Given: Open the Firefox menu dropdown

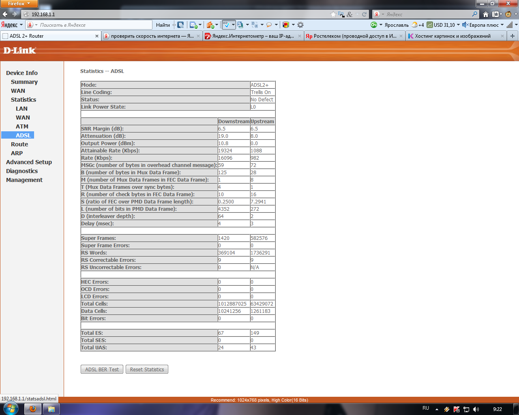Looking at the screenshot, I should (x=19, y=4).
